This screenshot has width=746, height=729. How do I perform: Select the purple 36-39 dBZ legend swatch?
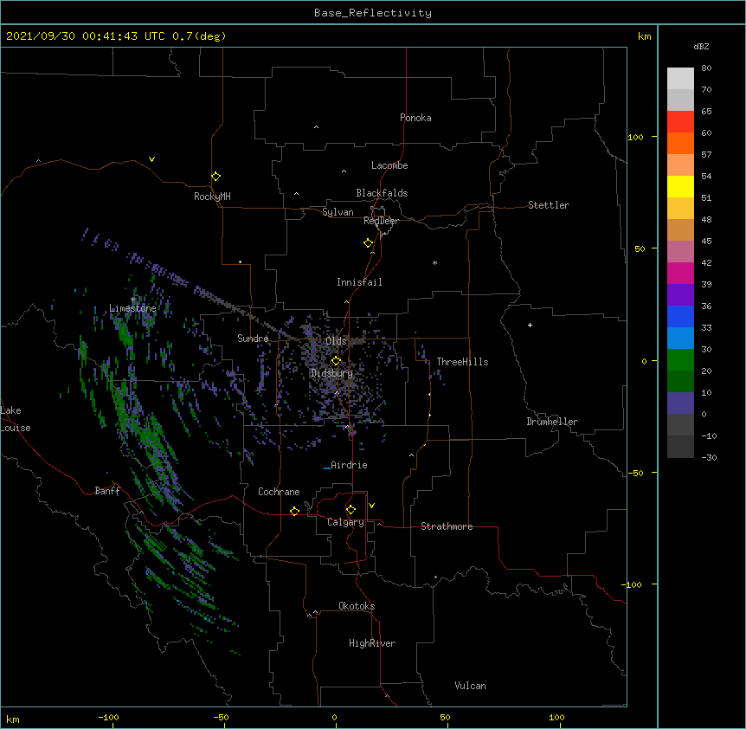click(680, 295)
